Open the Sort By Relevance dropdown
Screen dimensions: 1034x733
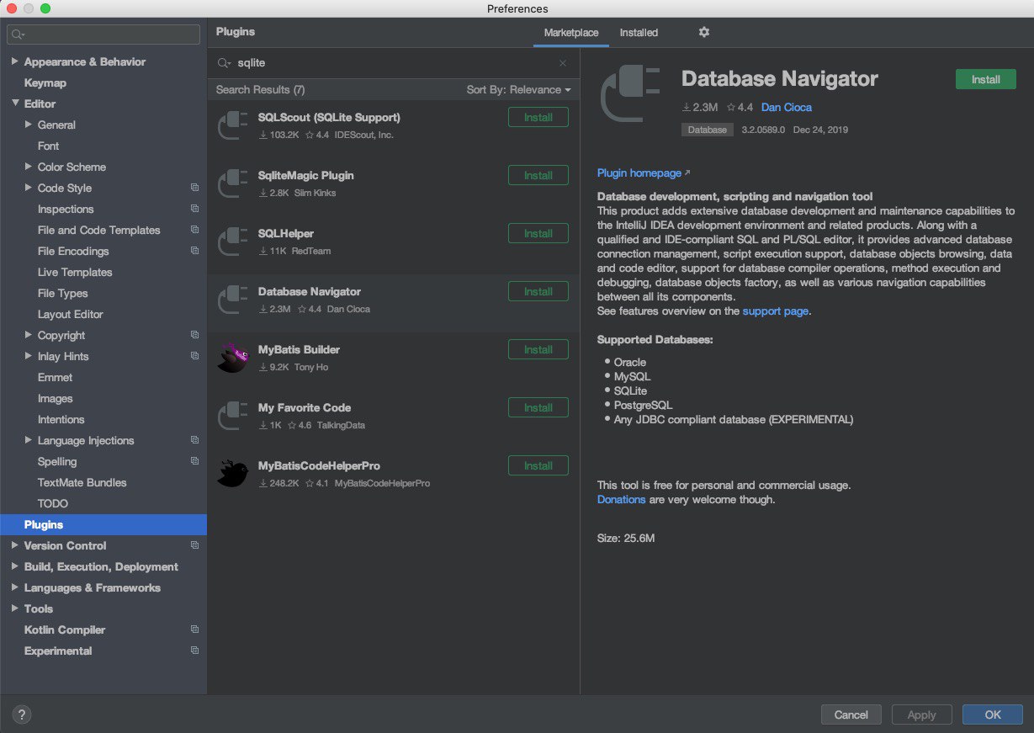tap(518, 89)
